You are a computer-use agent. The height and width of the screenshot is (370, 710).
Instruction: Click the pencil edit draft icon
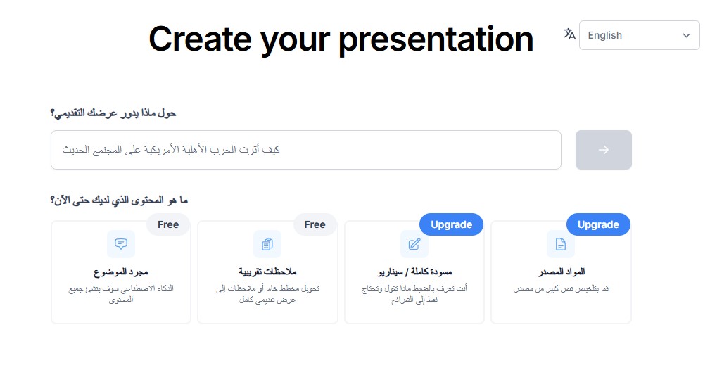(x=414, y=244)
